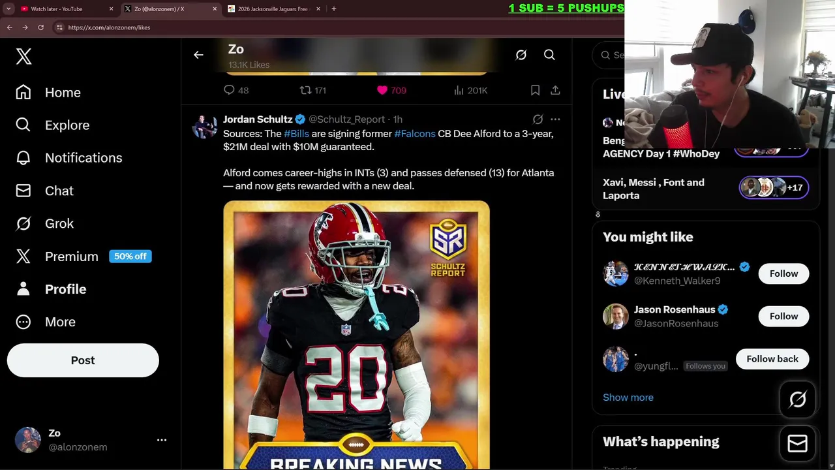Open more options on Schultz post
This screenshot has height=470, width=835.
(x=555, y=119)
